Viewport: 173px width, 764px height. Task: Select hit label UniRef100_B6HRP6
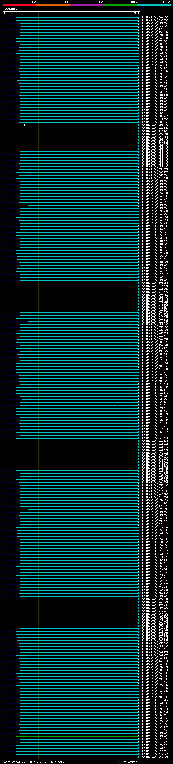click(155, 357)
